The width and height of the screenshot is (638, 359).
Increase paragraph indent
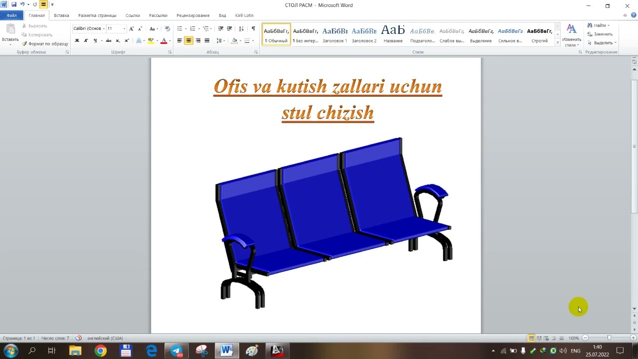pyautogui.click(x=229, y=29)
